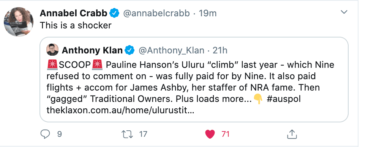
Task: Visit the @annabelcrabb handle
Action: (156, 14)
